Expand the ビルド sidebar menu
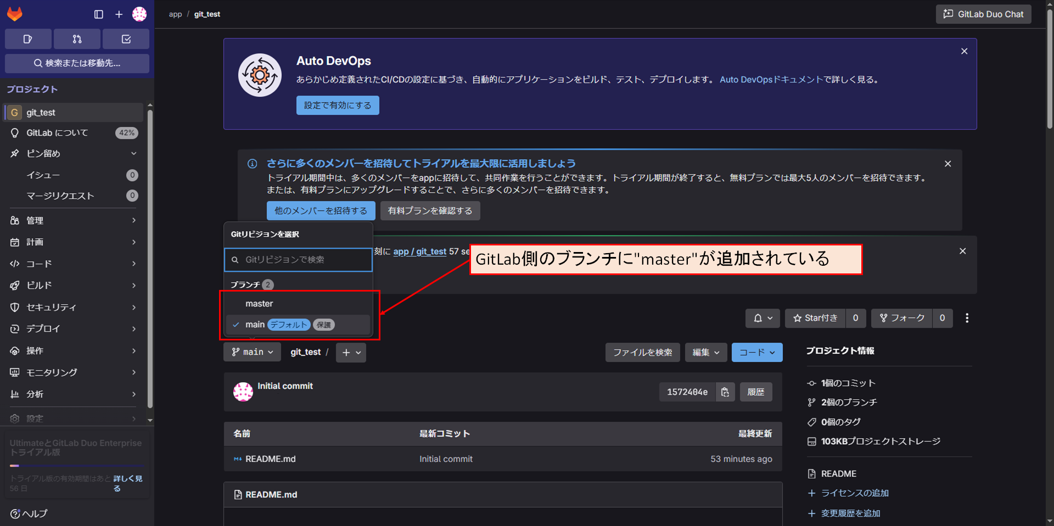 tap(74, 286)
